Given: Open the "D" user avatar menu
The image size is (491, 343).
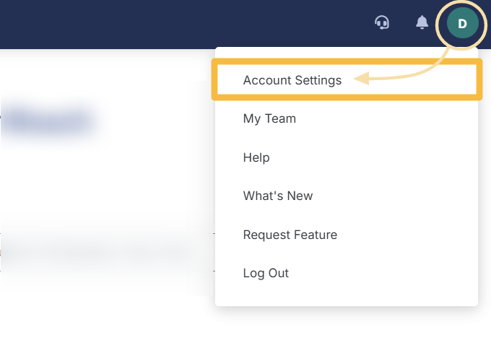Looking at the screenshot, I should (x=462, y=24).
